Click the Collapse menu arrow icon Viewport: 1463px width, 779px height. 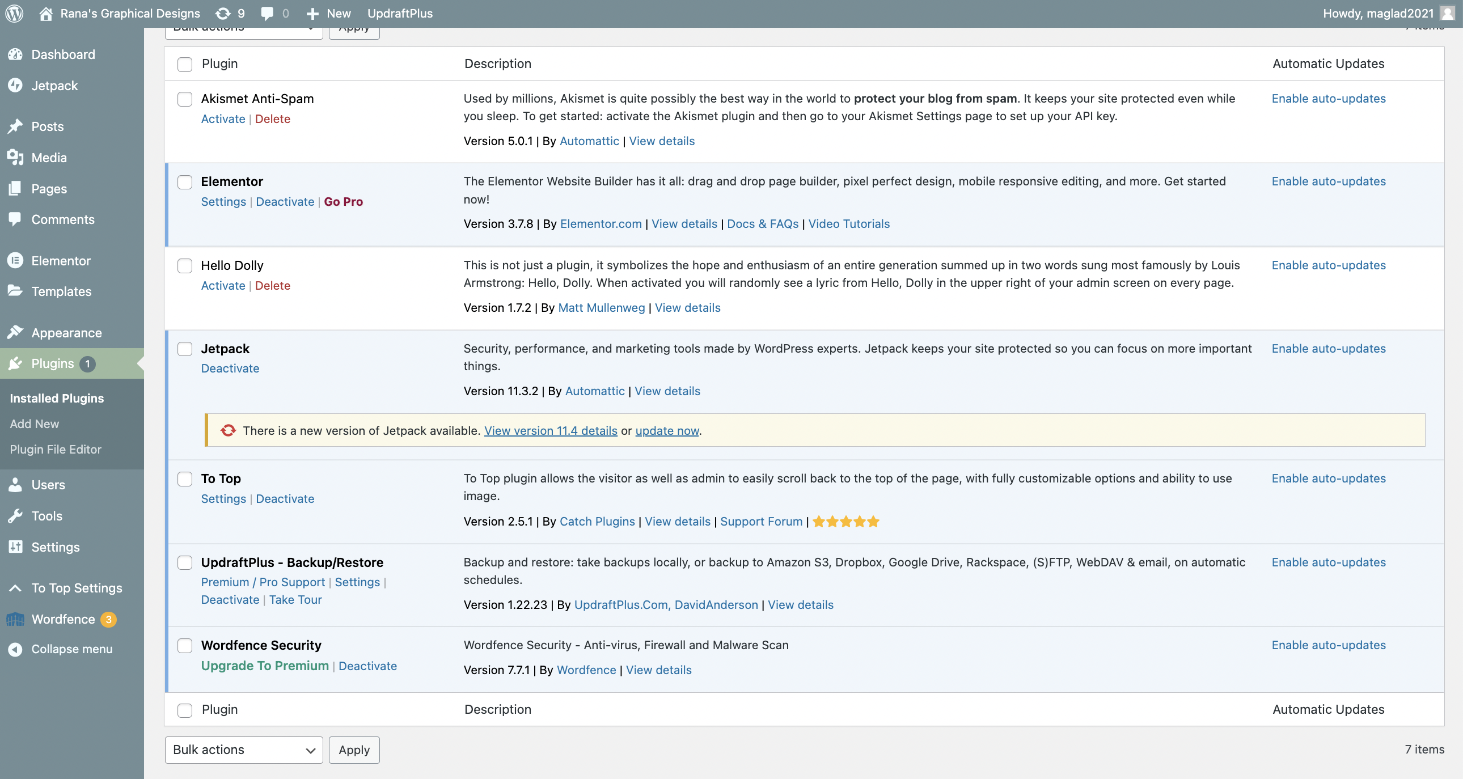pos(15,649)
